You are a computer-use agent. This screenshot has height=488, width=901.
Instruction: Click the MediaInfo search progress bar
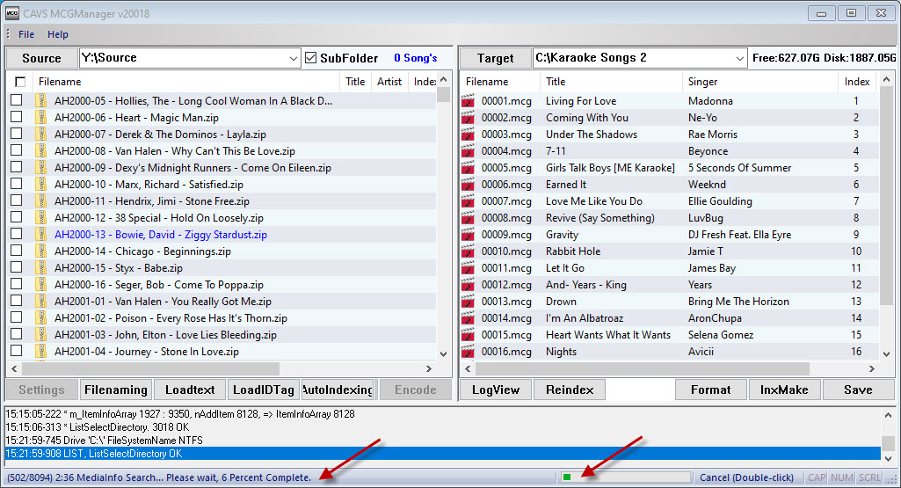(625, 477)
